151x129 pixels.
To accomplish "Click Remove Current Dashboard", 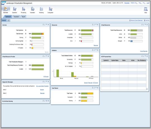I will coord(136,20).
